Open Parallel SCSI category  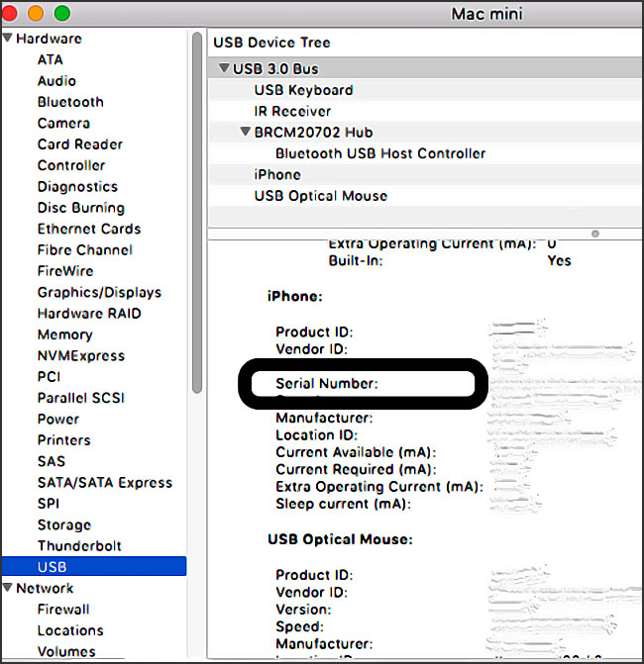(x=81, y=398)
